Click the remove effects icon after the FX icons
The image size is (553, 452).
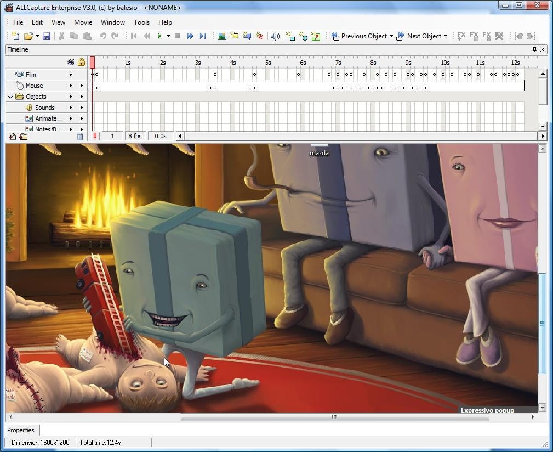[499, 36]
